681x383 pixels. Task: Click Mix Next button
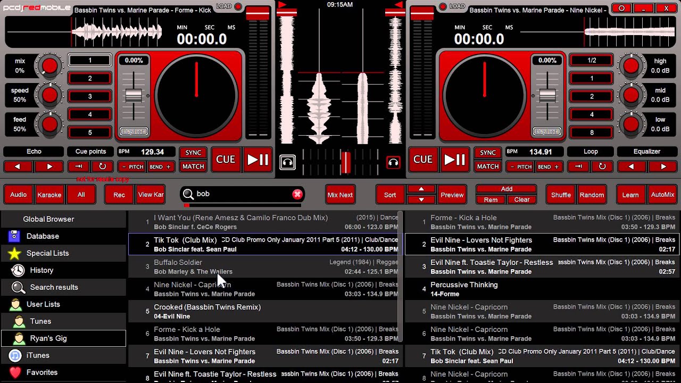click(340, 195)
